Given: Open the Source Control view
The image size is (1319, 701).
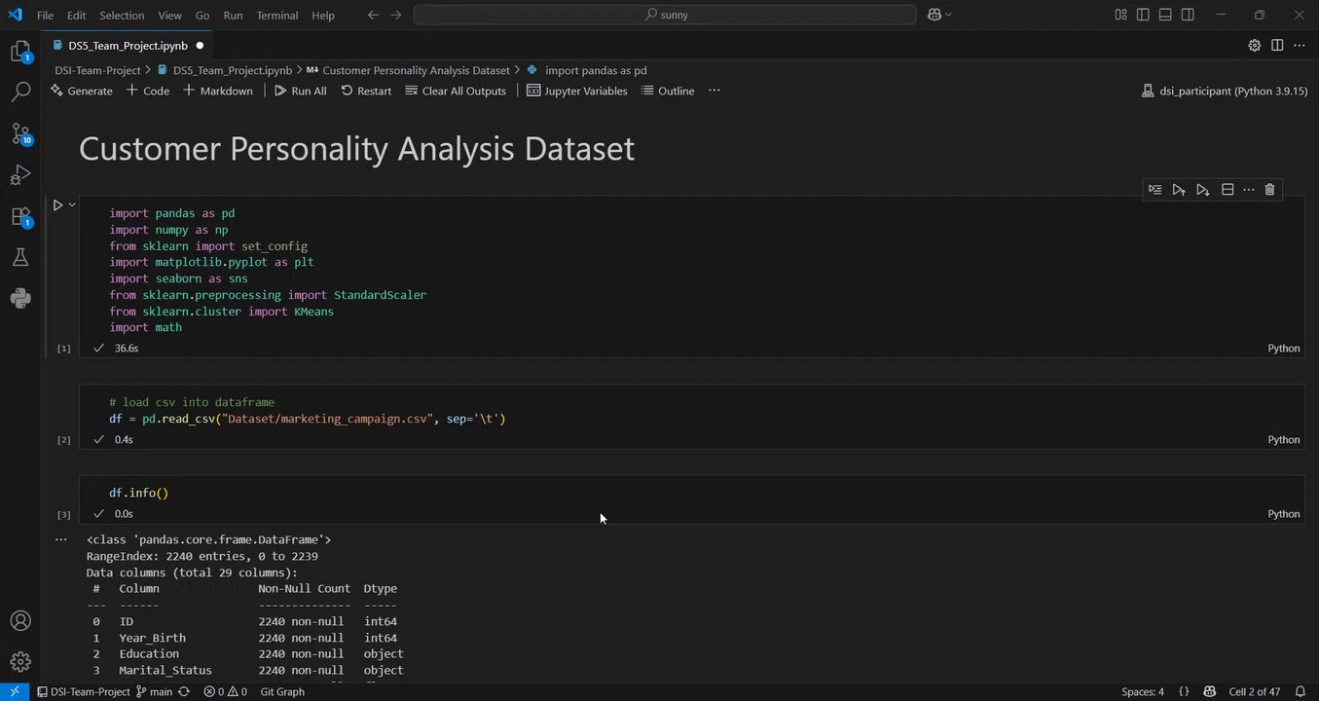Looking at the screenshot, I should click(x=20, y=133).
